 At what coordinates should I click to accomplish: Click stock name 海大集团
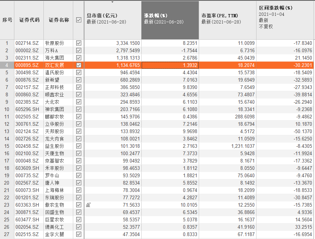point(54,58)
